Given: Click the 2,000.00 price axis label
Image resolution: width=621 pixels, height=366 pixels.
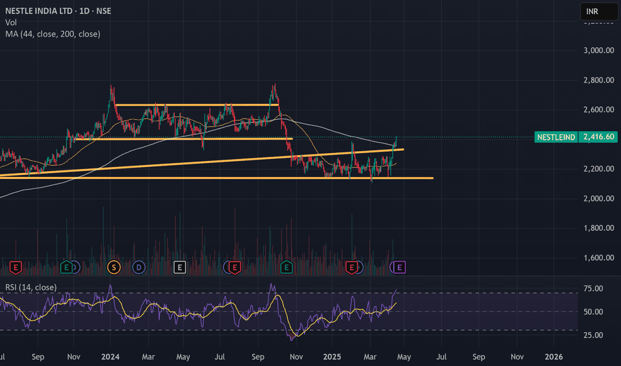Looking at the screenshot, I should coord(599,198).
